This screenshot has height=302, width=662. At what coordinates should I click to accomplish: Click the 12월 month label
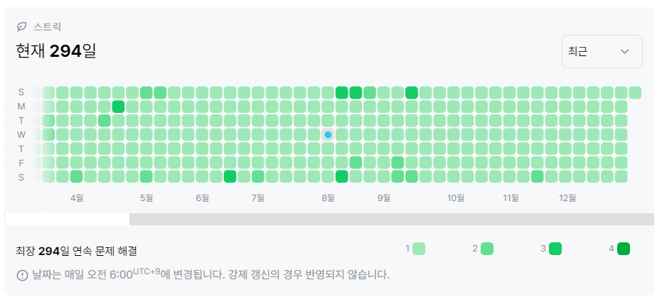coord(567,198)
